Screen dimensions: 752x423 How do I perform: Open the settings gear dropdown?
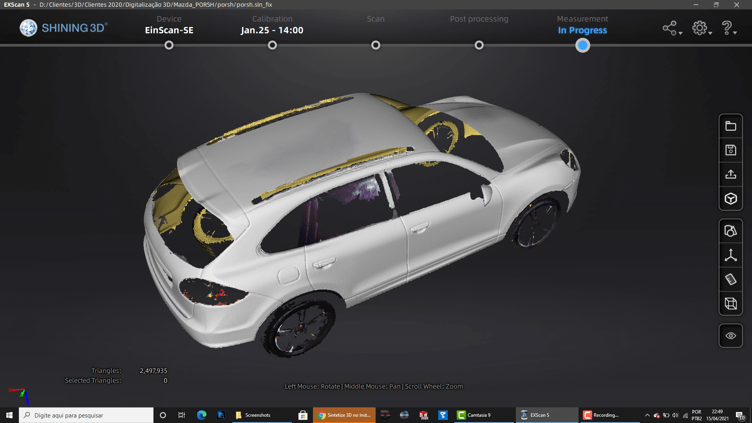tap(701, 28)
